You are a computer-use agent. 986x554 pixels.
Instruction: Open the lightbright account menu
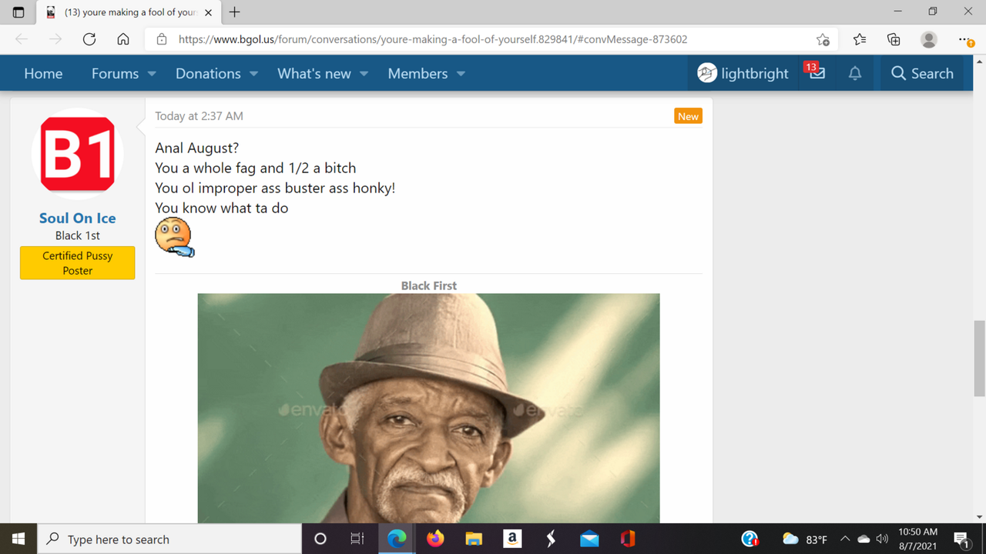(x=743, y=73)
